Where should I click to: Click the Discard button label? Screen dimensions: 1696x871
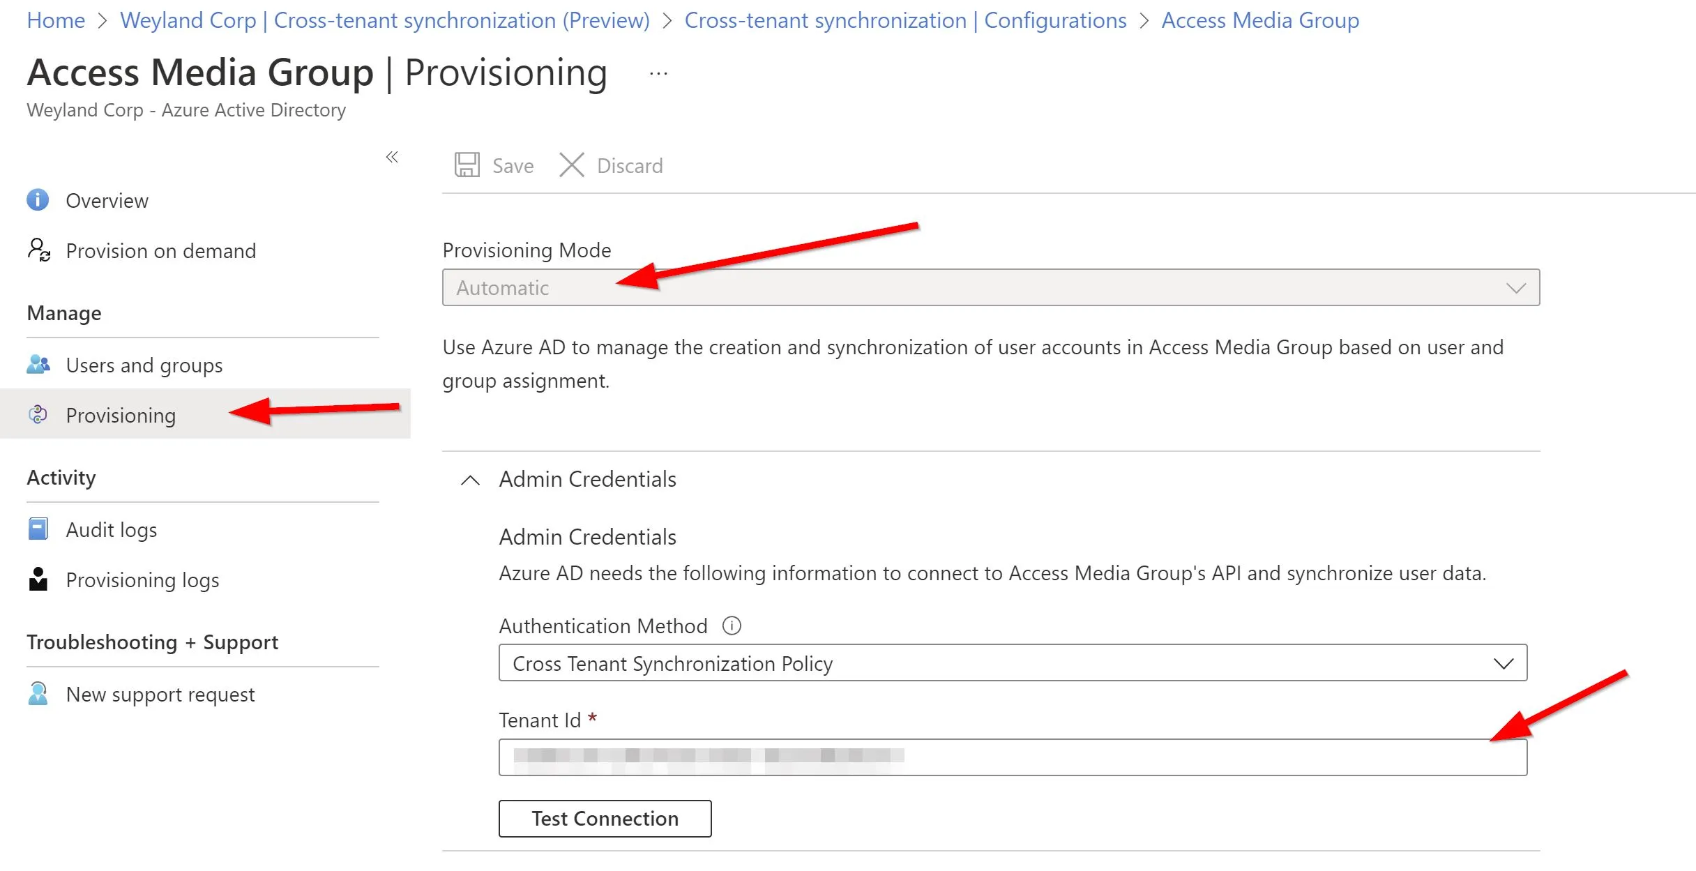630,166
